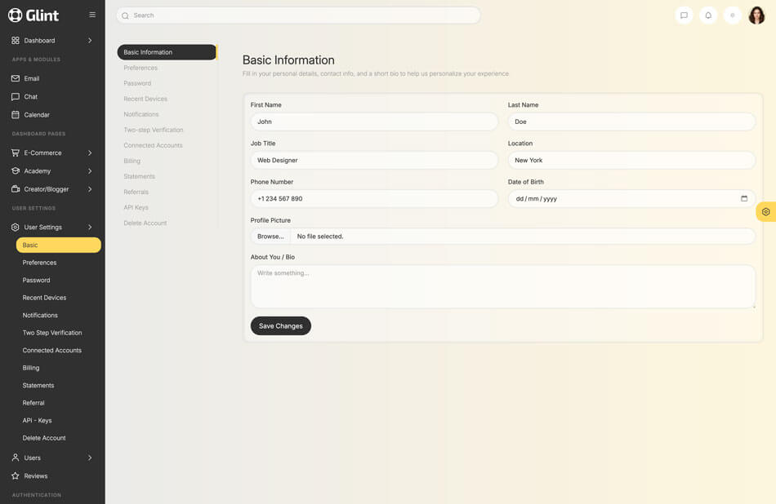Open the user avatar profile menu
Image resolution: width=776 pixels, height=504 pixels.
coord(756,15)
